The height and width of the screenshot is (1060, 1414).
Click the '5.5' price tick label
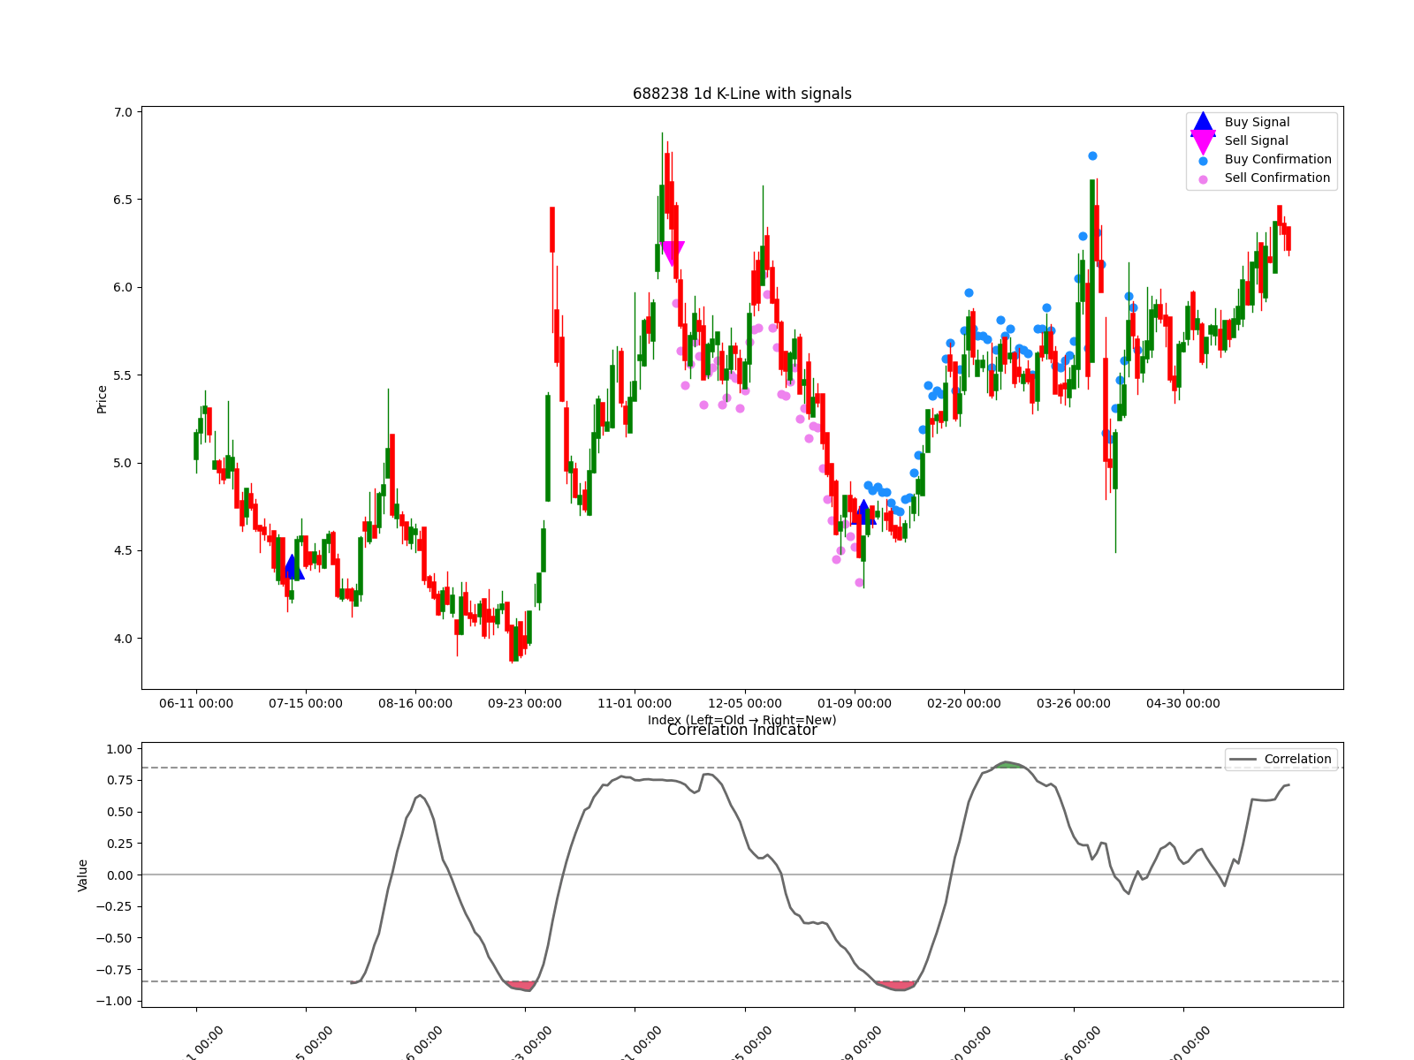pyautogui.click(x=123, y=375)
